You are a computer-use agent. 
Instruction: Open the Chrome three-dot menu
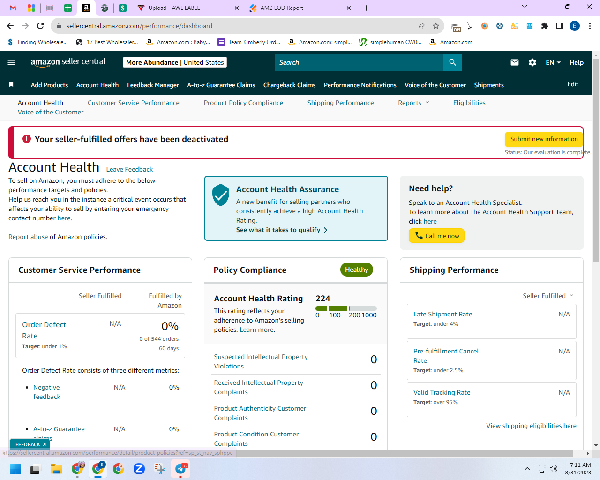[x=590, y=26]
